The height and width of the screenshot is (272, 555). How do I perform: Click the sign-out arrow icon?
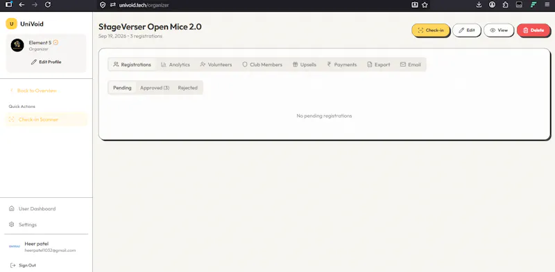click(x=13, y=265)
